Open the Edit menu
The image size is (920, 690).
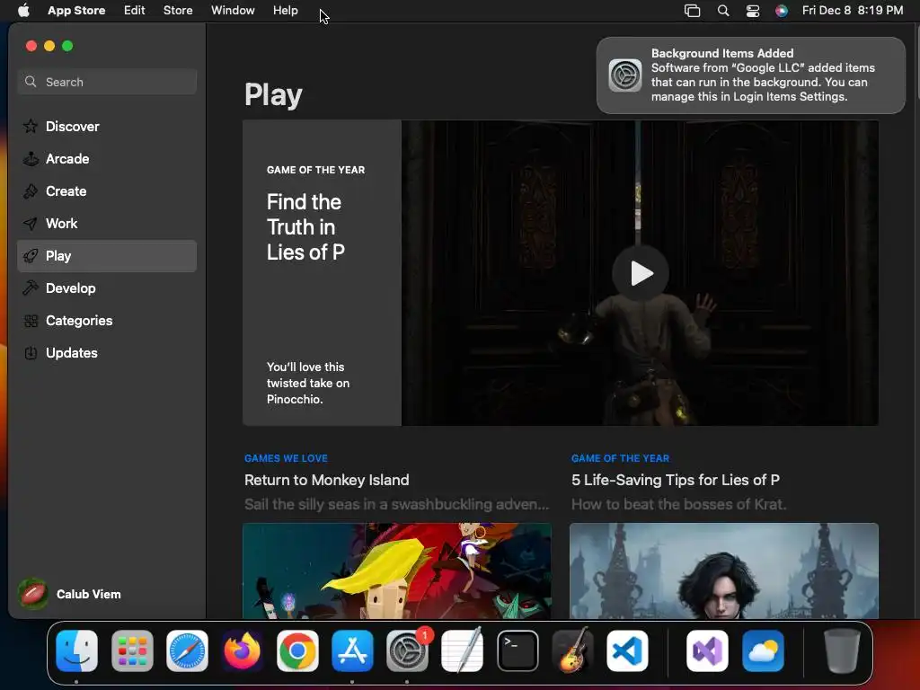(135, 10)
